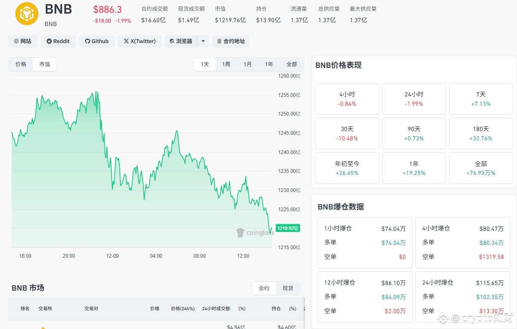Click the 4小时爆仓 value $80.47万
This screenshot has width=517, height=329.
(491, 229)
